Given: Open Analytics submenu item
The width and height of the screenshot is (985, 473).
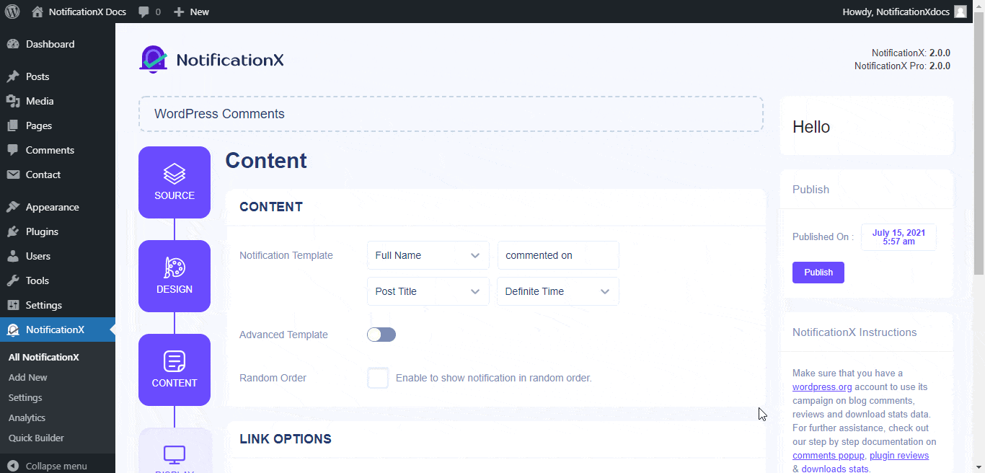Looking at the screenshot, I should (x=27, y=417).
